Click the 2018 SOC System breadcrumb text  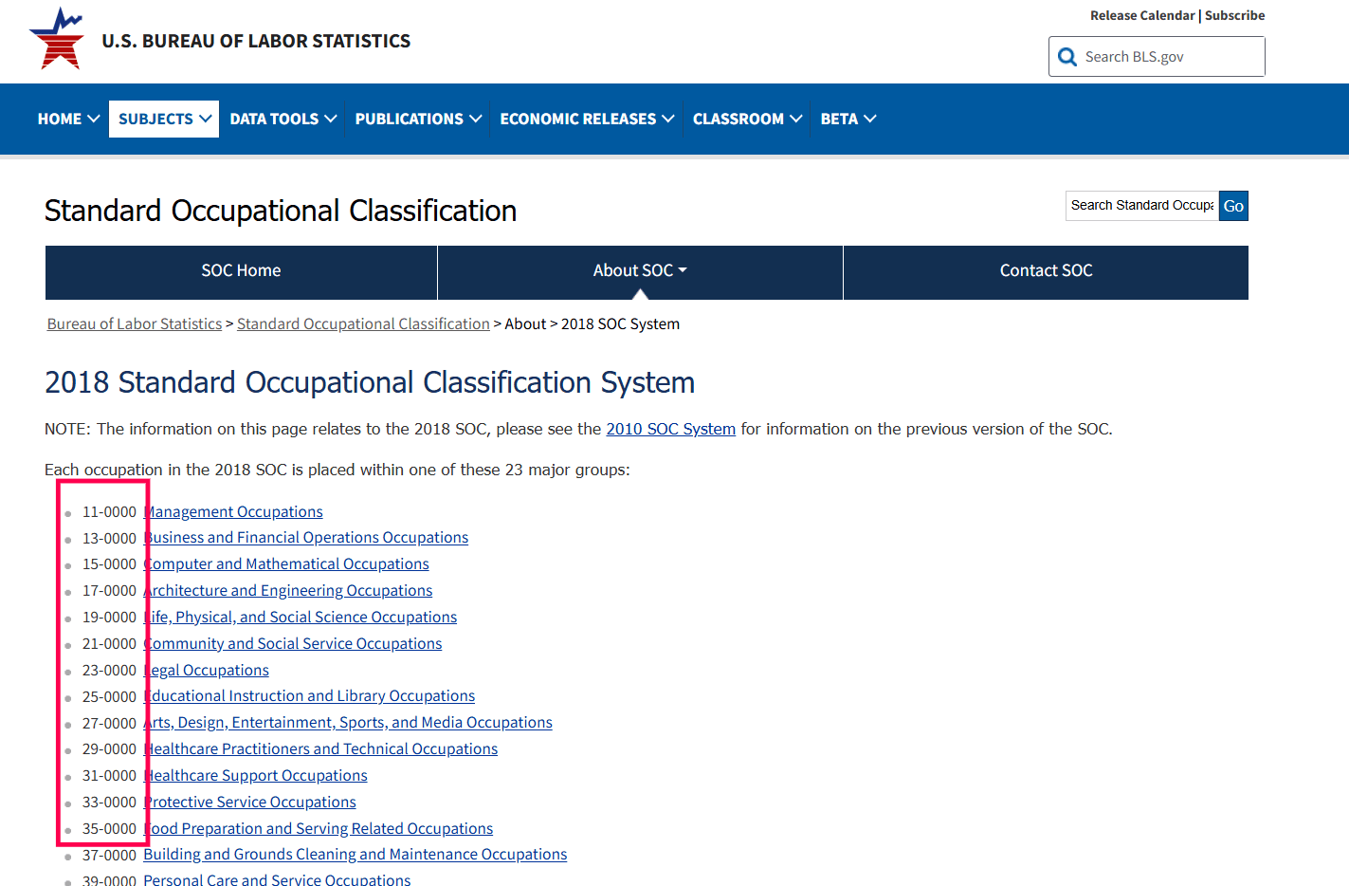pos(620,324)
